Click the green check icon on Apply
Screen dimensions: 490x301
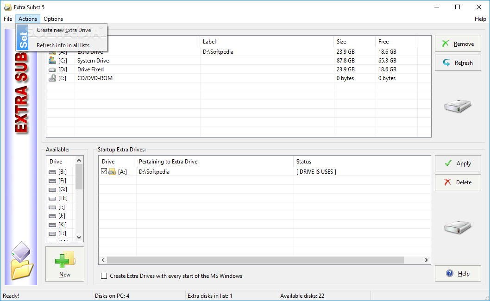(448, 163)
